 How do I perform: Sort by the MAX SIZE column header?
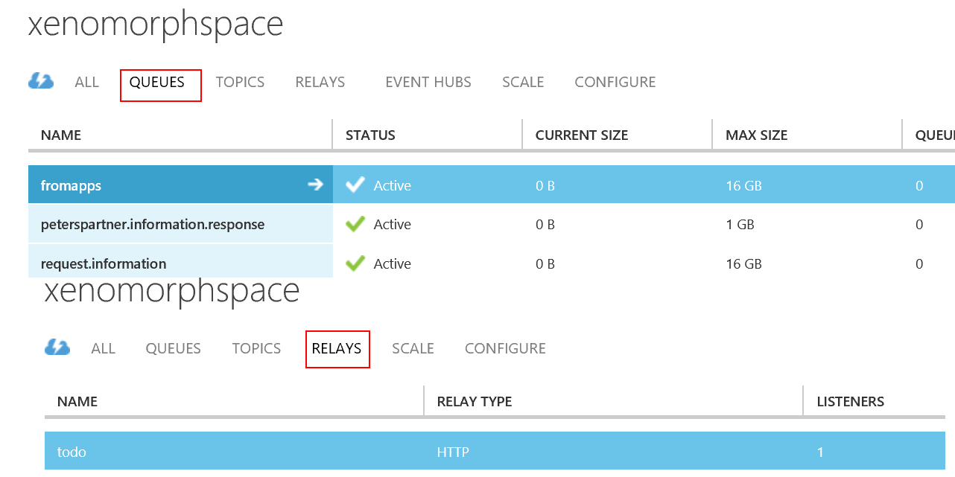756,135
